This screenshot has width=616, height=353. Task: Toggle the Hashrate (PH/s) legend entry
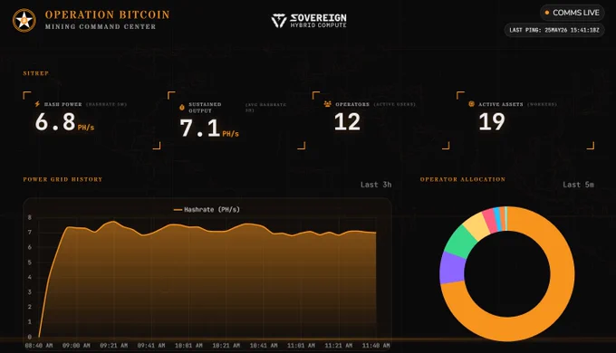click(x=207, y=210)
